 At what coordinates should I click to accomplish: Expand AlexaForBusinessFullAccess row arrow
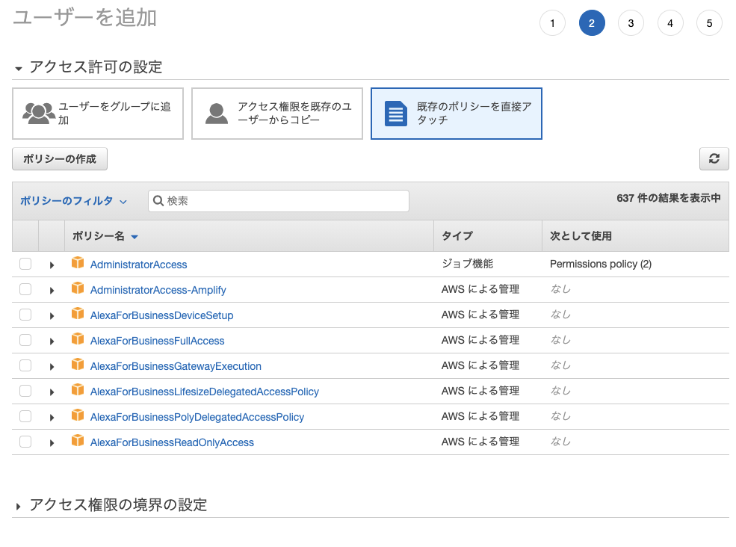(x=52, y=342)
